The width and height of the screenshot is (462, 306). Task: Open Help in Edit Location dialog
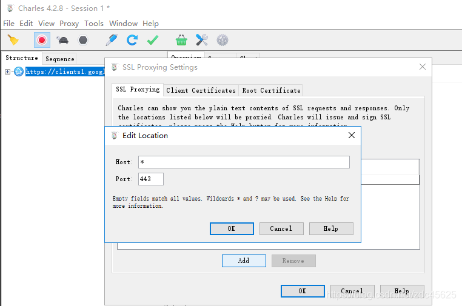331,228
